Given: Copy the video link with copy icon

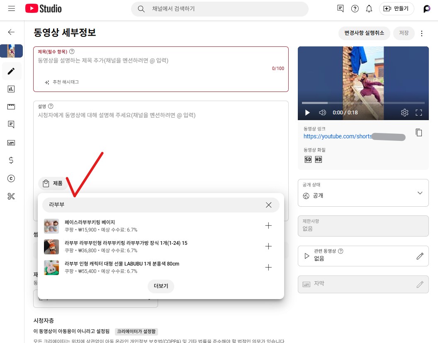Looking at the screenshot, I should (419, 133).
